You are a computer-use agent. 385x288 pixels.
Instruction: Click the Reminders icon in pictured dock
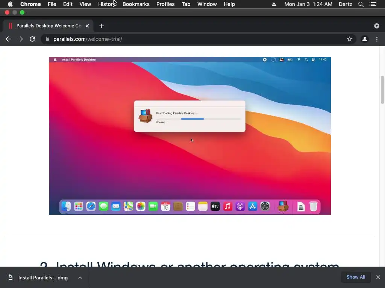(x=190, y=207)
